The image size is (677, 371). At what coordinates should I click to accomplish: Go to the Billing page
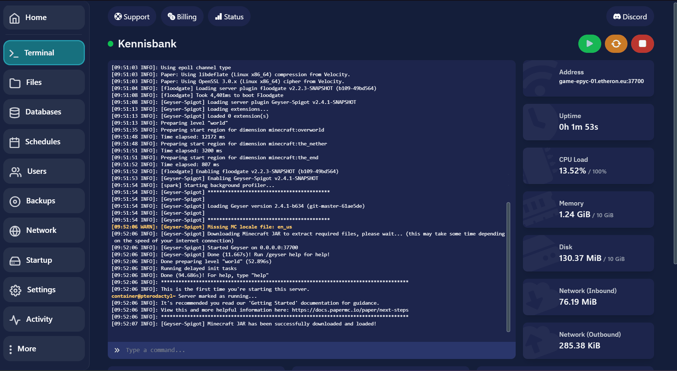pyautogui.click(x=182, y=17)
